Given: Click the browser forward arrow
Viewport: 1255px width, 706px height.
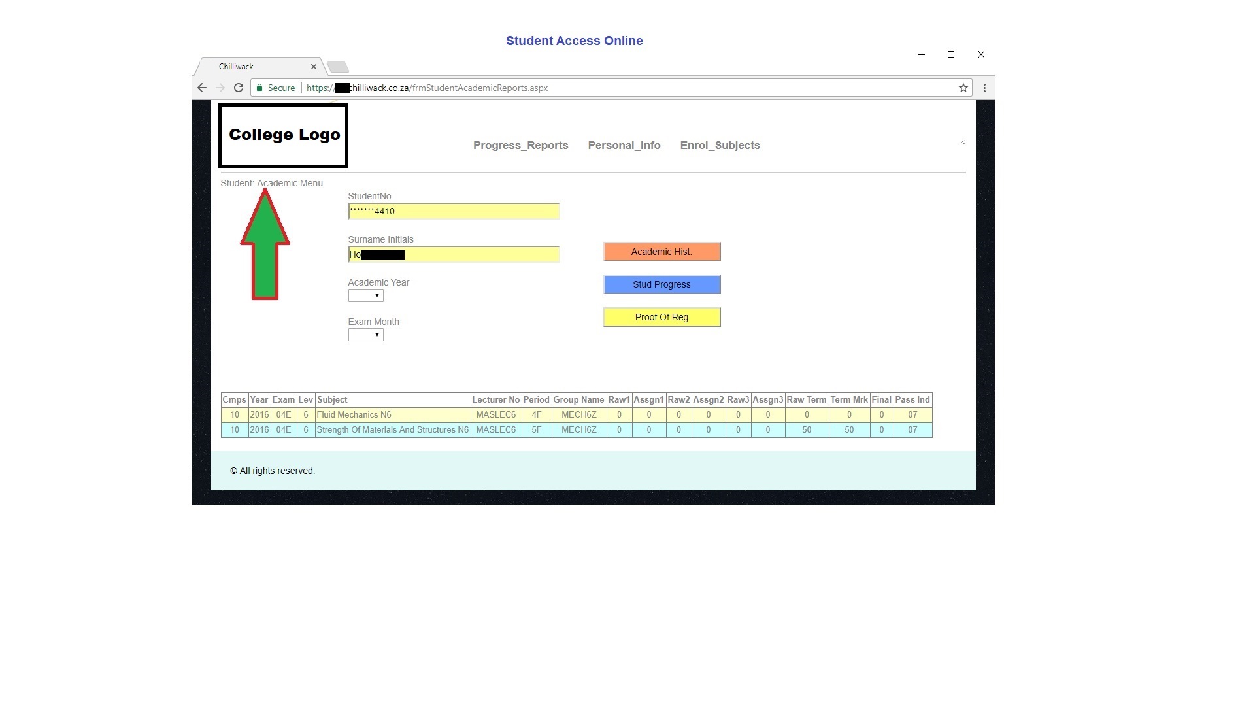Looking at the screenshot, I should point(220,88).
